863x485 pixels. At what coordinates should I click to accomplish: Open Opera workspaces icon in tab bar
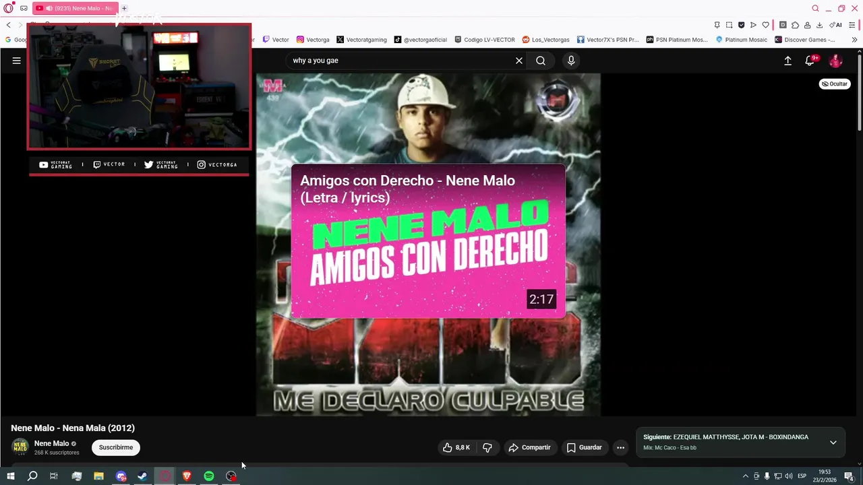pyautogui.click(x=24, y=8)
